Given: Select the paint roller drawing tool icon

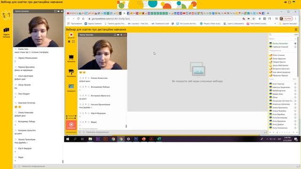Looking at the screenshot, I should click(x=71, y=73).
